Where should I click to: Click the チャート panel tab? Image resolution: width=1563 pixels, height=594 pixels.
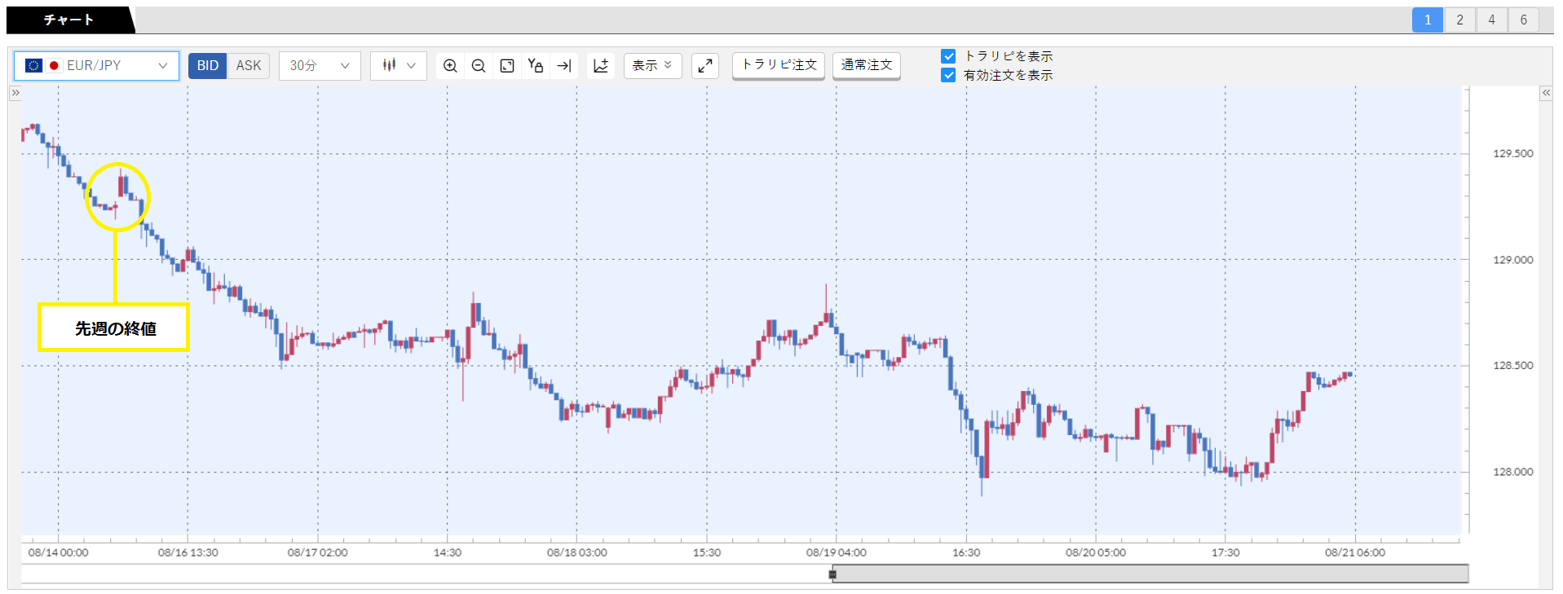click(x=69, y=20)
